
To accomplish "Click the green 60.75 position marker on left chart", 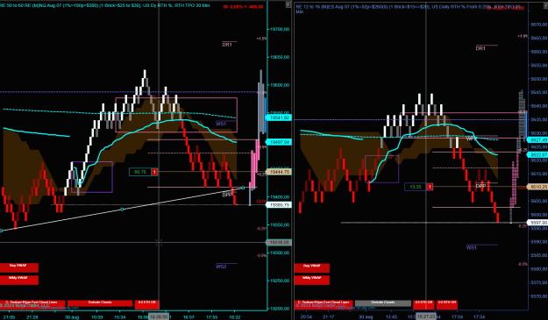I will point(140,172).
